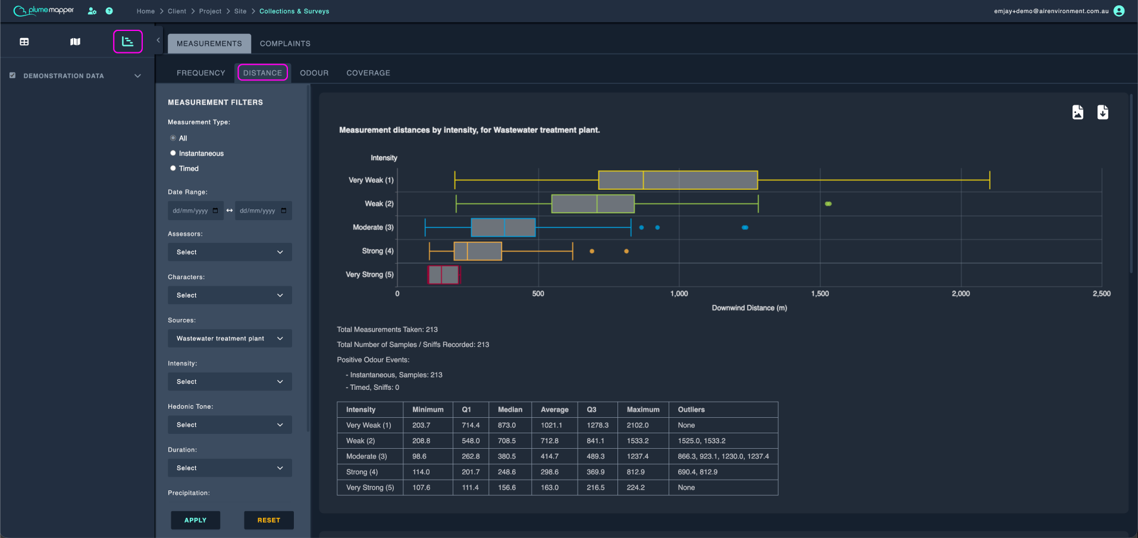
Task: Go to the Project breadcrumb link
Action: [x=210, y=11]
